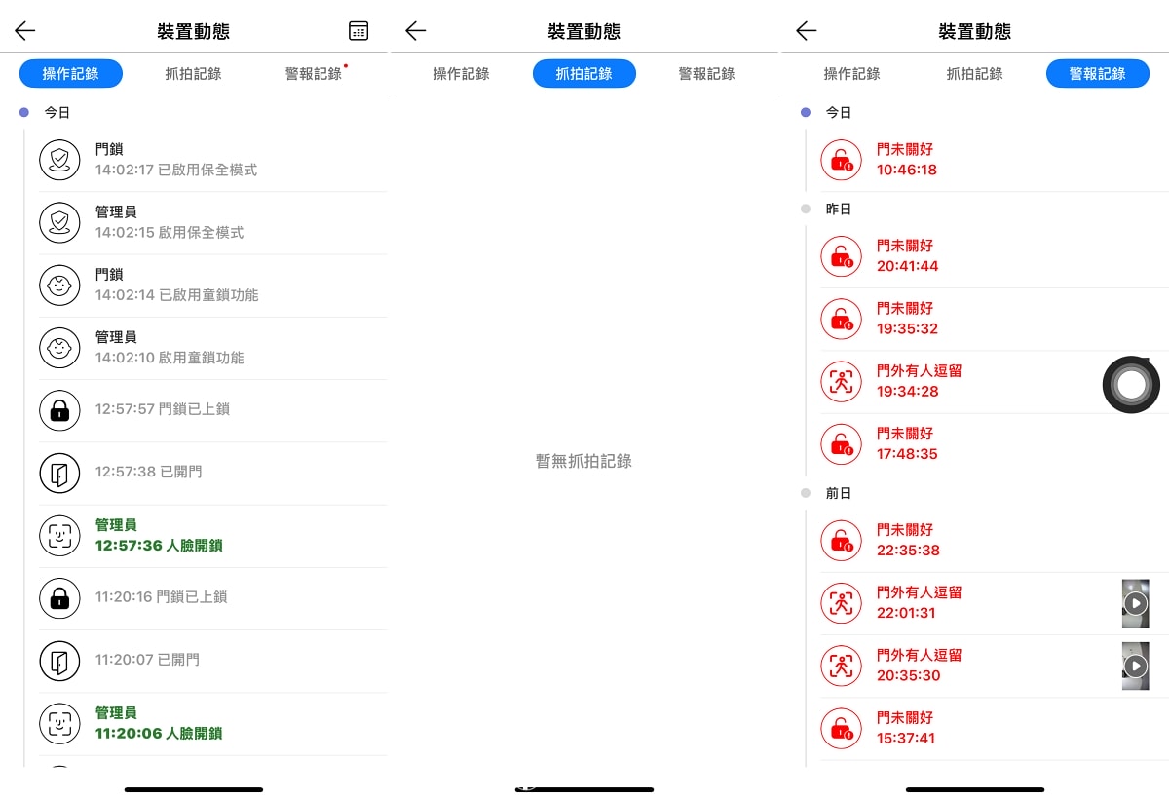Tap child face icon for 14:02:10 啟用童鎖功能
The image size is (1169, 800).
(x=59, y=348)
